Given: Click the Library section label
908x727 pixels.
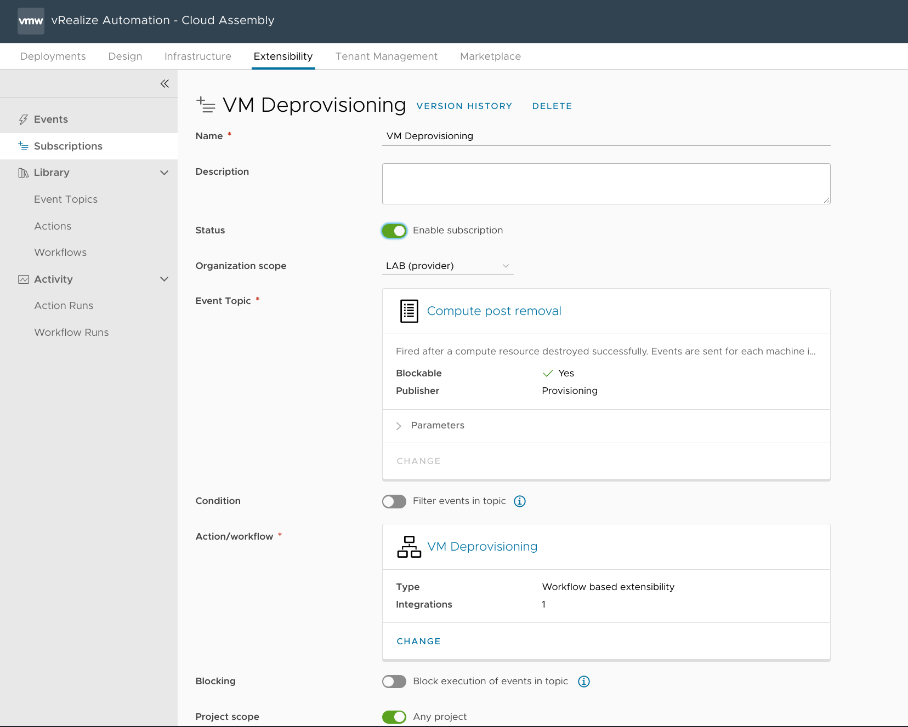Looking at the screenshot, I should pos(52,173).
